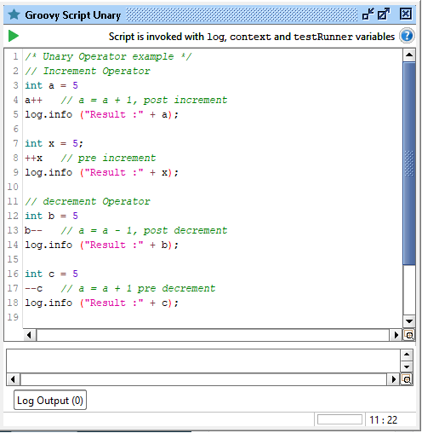
Task: Click the '--c' statement on line 17
Action: click(33, 288)
